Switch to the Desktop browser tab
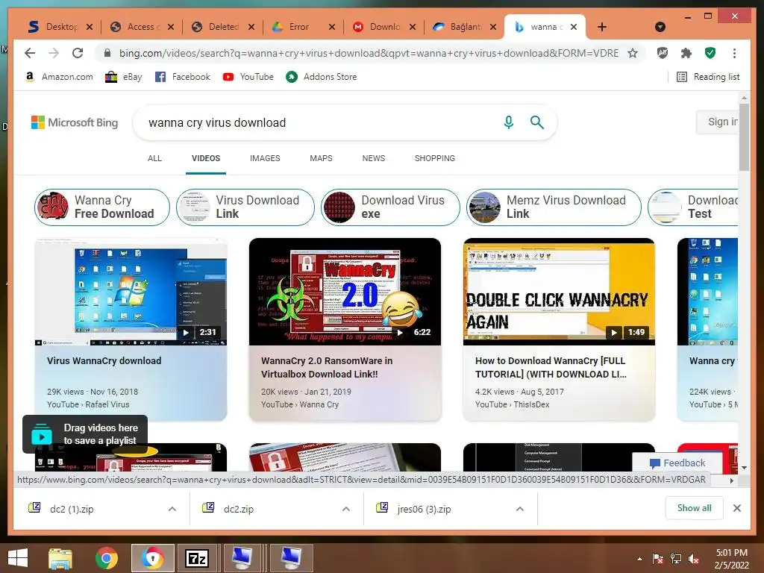Viewport: 764px width, 573px height. [x=61, y=27]
